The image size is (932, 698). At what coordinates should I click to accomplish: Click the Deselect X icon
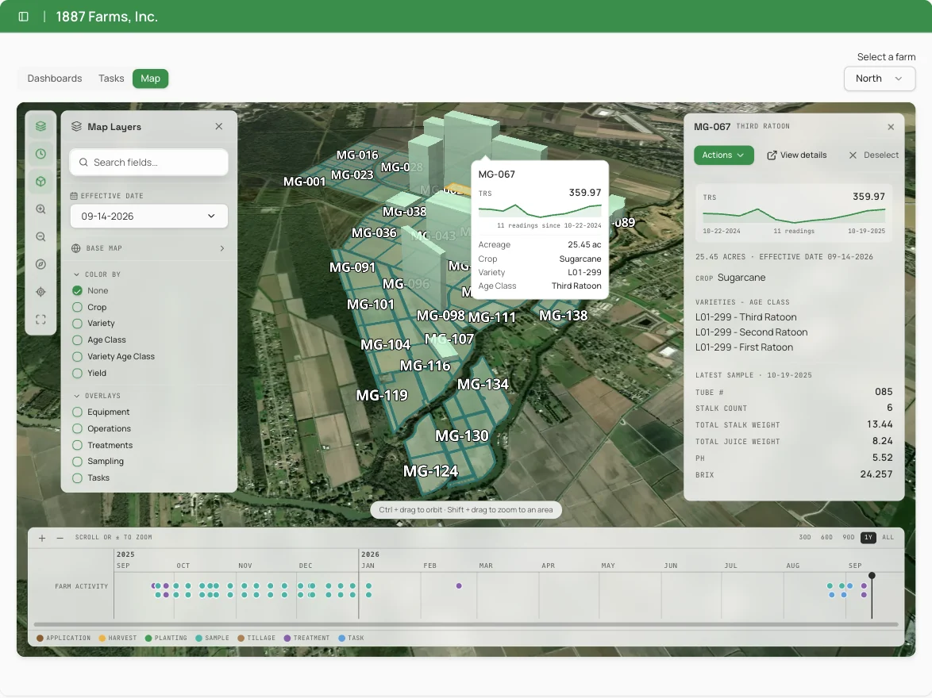point(853,155)
